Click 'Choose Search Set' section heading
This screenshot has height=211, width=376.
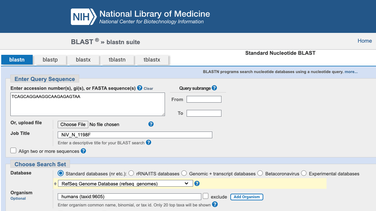40,164
